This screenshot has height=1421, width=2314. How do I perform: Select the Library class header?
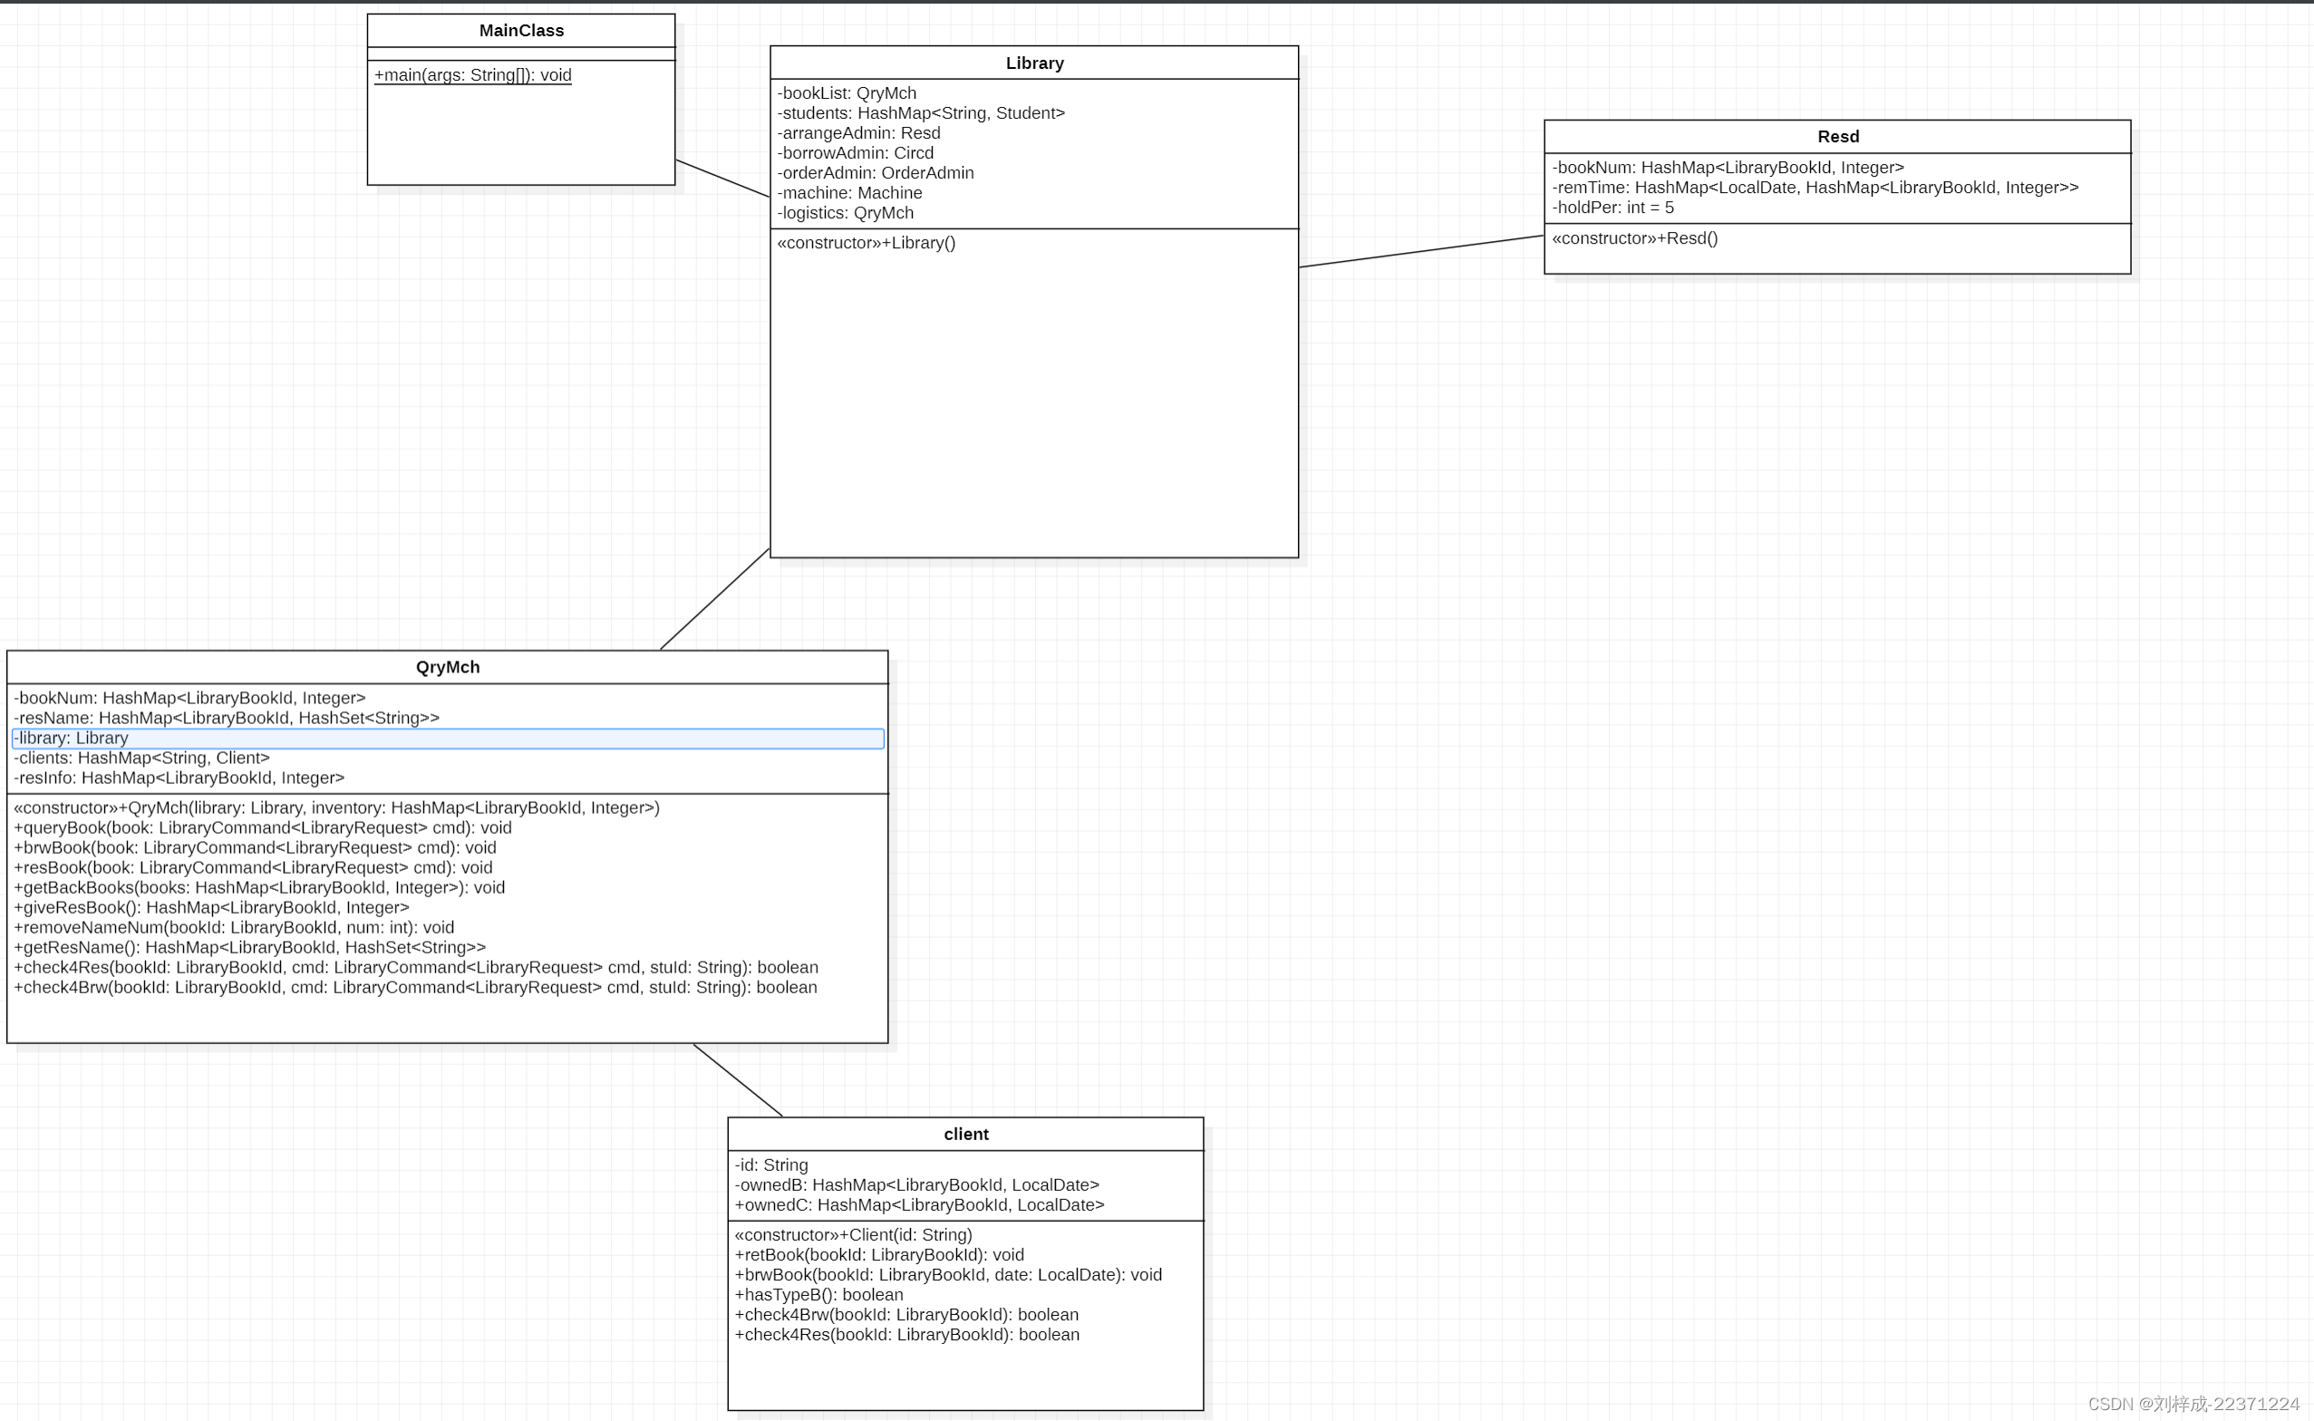coord(1034,63)
